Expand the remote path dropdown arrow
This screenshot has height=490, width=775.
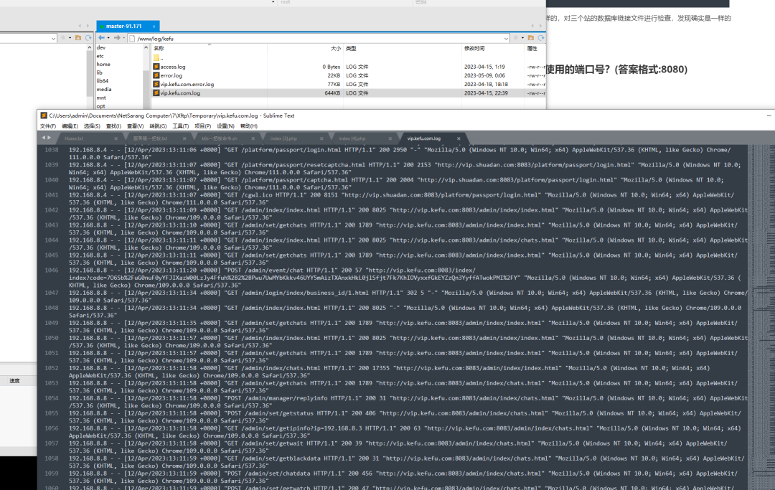coord(506,39)
